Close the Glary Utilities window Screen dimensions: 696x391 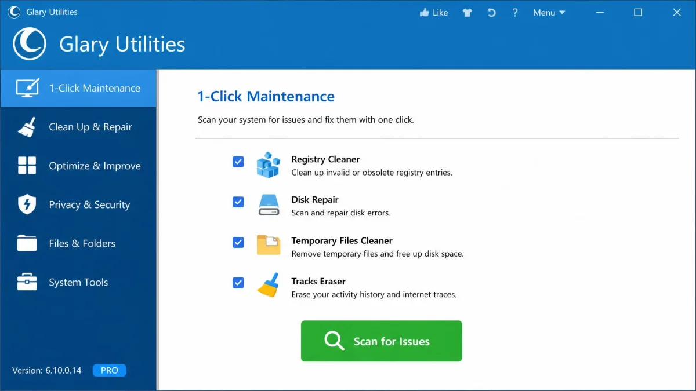(x=677, y=12)
